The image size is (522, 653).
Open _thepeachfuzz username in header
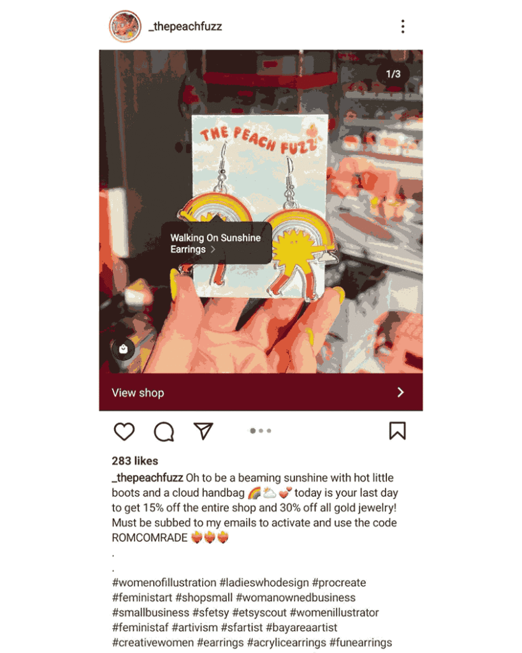pos(185,27)
